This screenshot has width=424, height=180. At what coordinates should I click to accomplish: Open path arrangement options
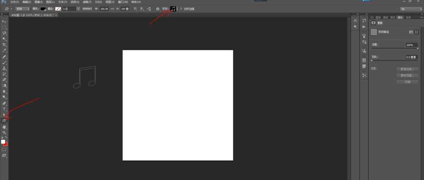pyautogui.click(x=149, y=9)
